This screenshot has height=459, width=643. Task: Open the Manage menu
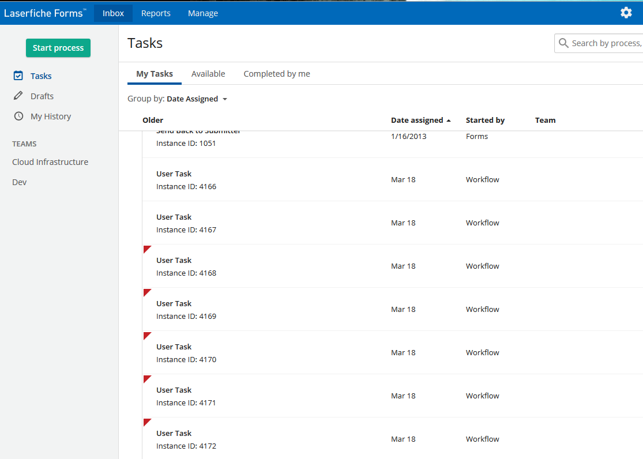[x=203, y=13]
